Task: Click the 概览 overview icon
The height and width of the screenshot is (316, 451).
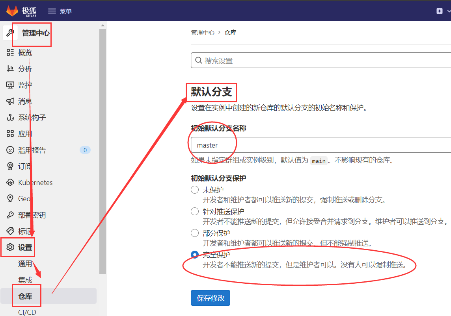Action: point(10,52)
